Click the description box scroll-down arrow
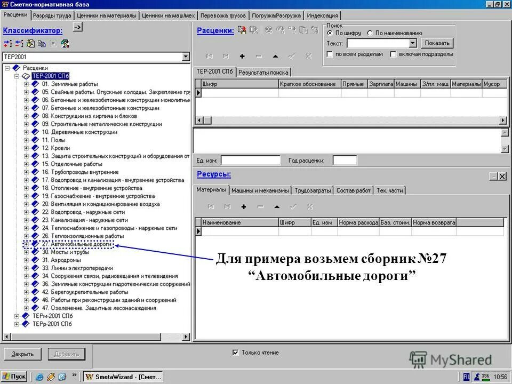 tap(505, 149)
